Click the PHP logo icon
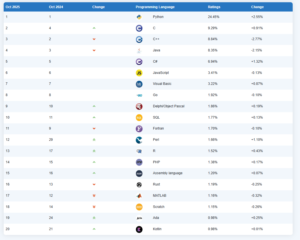This screenshot has height=240, width=300. pyautogui.click(x=139, y=162)
